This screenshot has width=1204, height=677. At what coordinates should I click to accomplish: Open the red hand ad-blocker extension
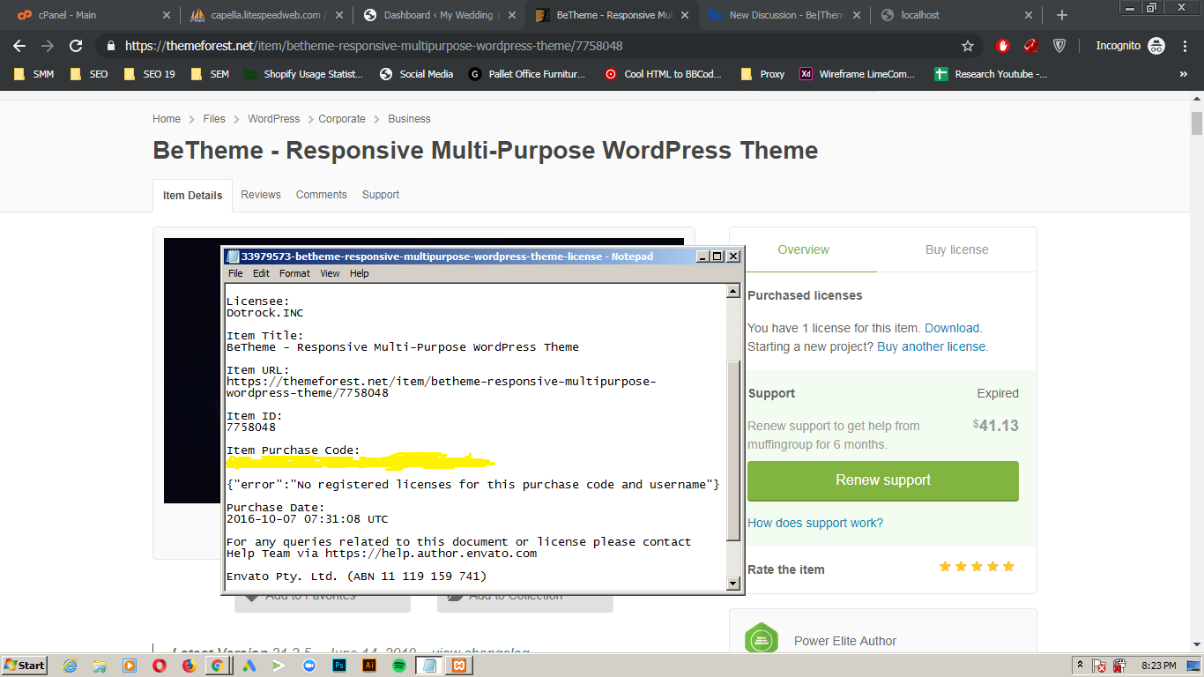[x=1003, y=46]
